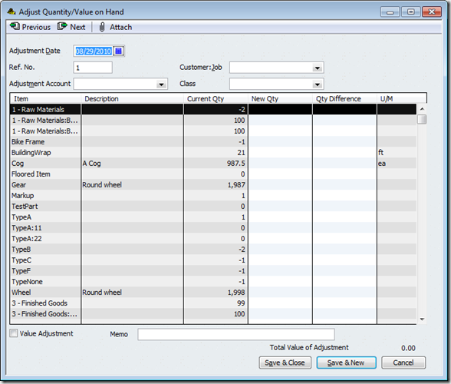
Task: Click the Previous arrow icon
Action: coord(15,27)
